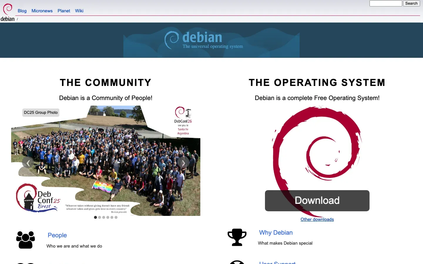
Task: Open the DC25 group photo image
Action: (x=106, y=161)
